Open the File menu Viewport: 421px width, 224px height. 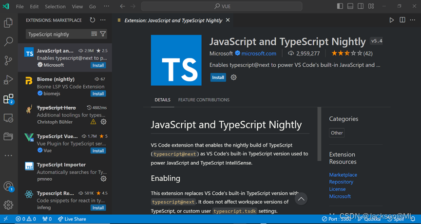click(x=19, y=6)
